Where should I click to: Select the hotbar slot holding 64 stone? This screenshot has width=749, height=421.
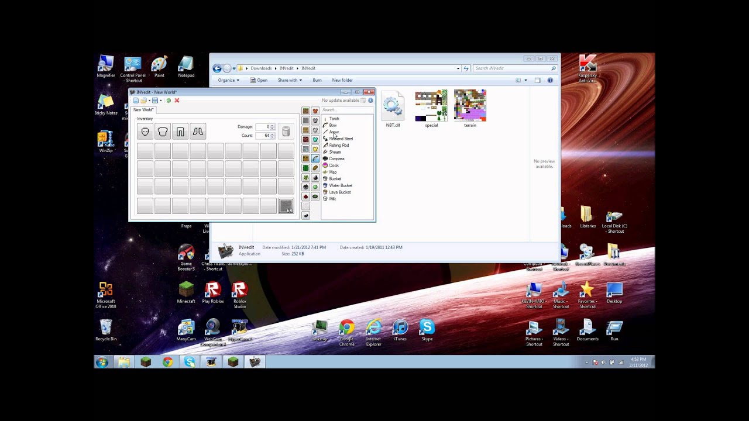pyautogui.click(x=286, y=206)
